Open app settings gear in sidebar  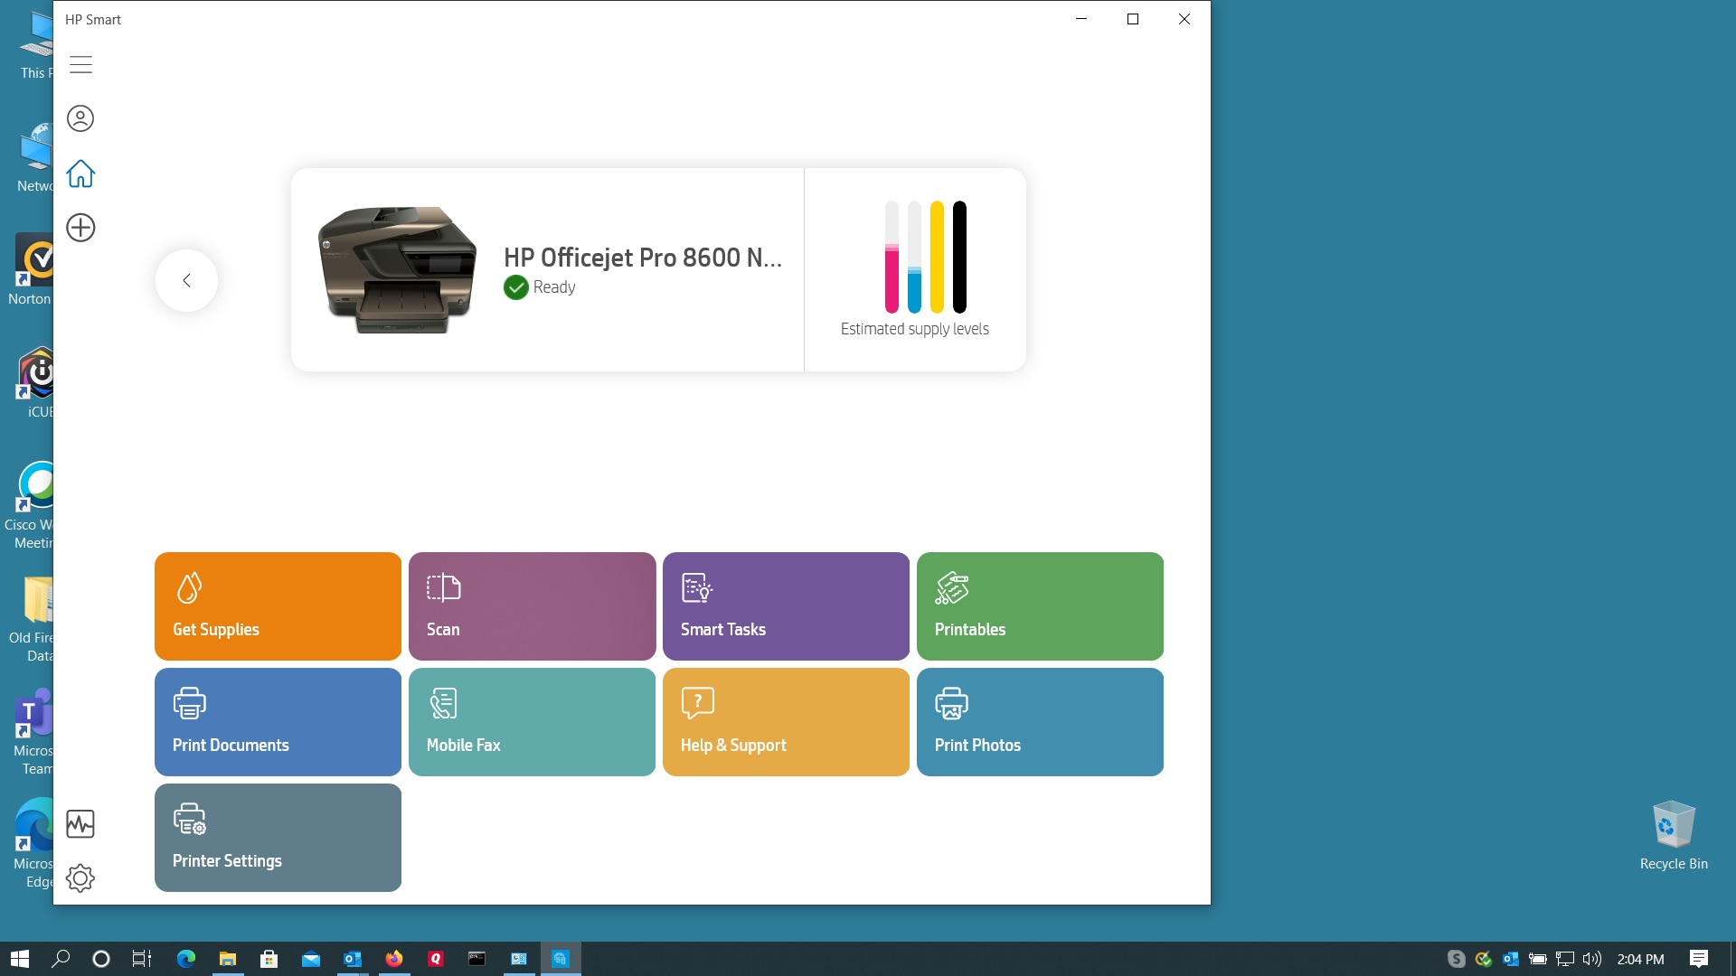(x=80, y=877)
